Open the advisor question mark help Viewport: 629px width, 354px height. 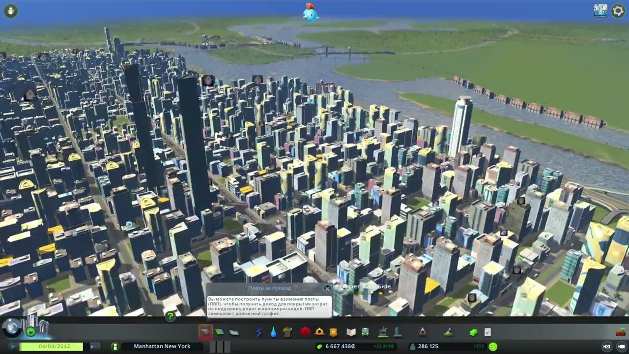point(170,316)
